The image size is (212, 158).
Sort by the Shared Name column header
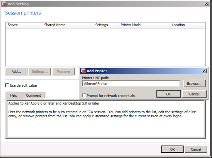click(x=68, y=25)
